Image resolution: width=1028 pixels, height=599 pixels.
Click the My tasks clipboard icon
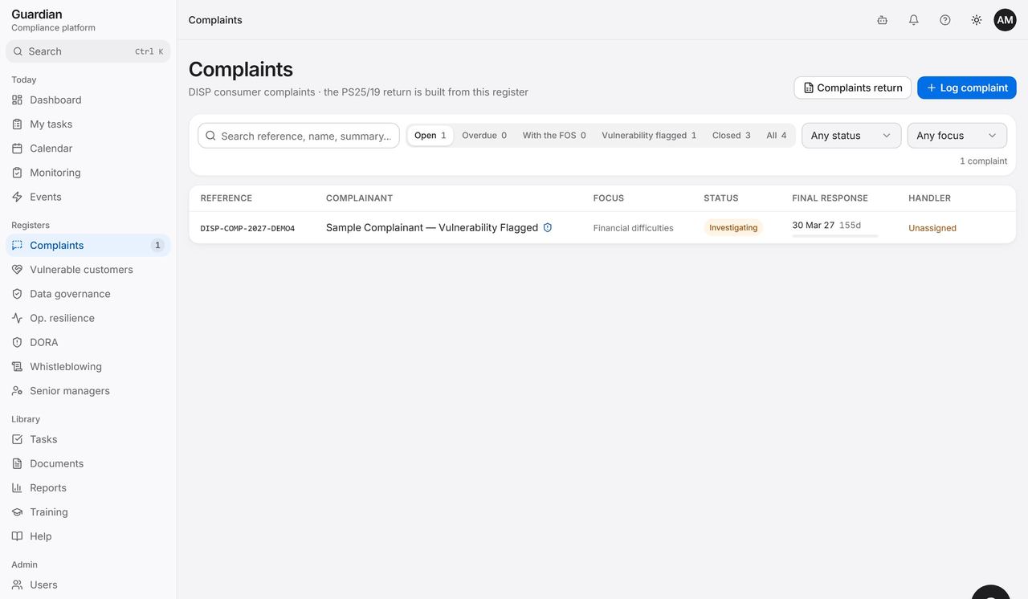(17, 124)
